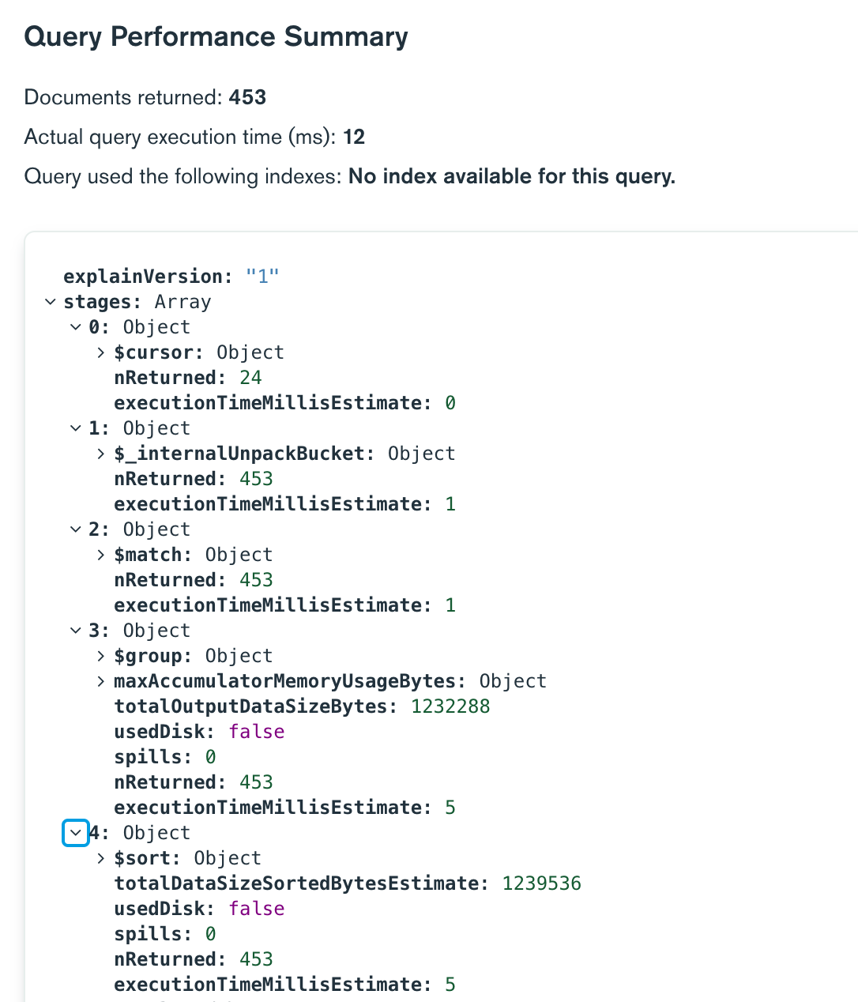The width and height of the screenshot is (858, 1002).
Task: Expand the $cursor object
Action: pyautogui.click(x=101, y=352)
